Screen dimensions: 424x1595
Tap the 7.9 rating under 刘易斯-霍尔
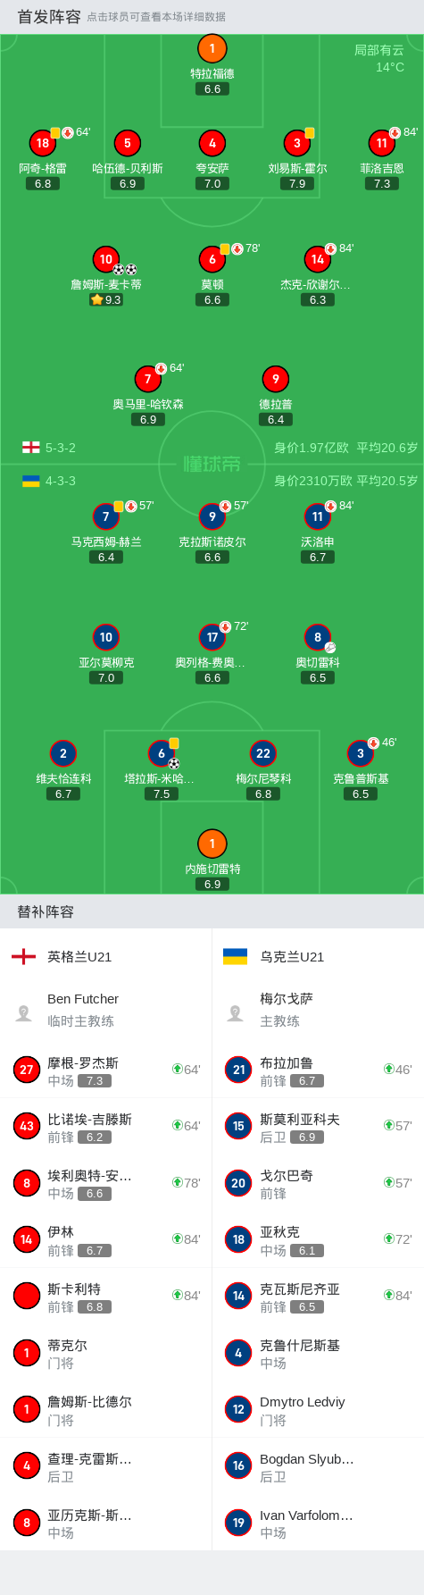(x=297, y=183)
